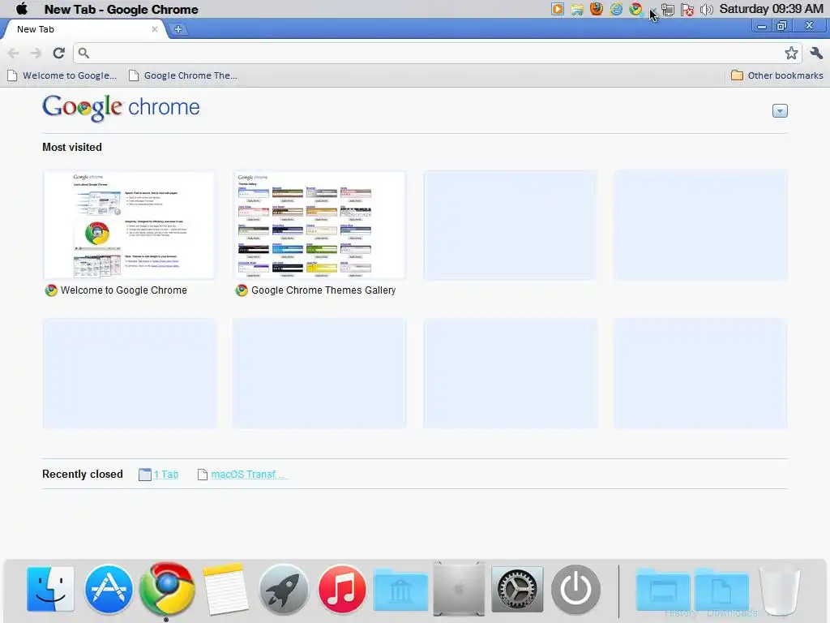The width and height of the screenshot is (830, 623).
Task: Click the Chrome icon in the dock
Action: pos(167,589)
